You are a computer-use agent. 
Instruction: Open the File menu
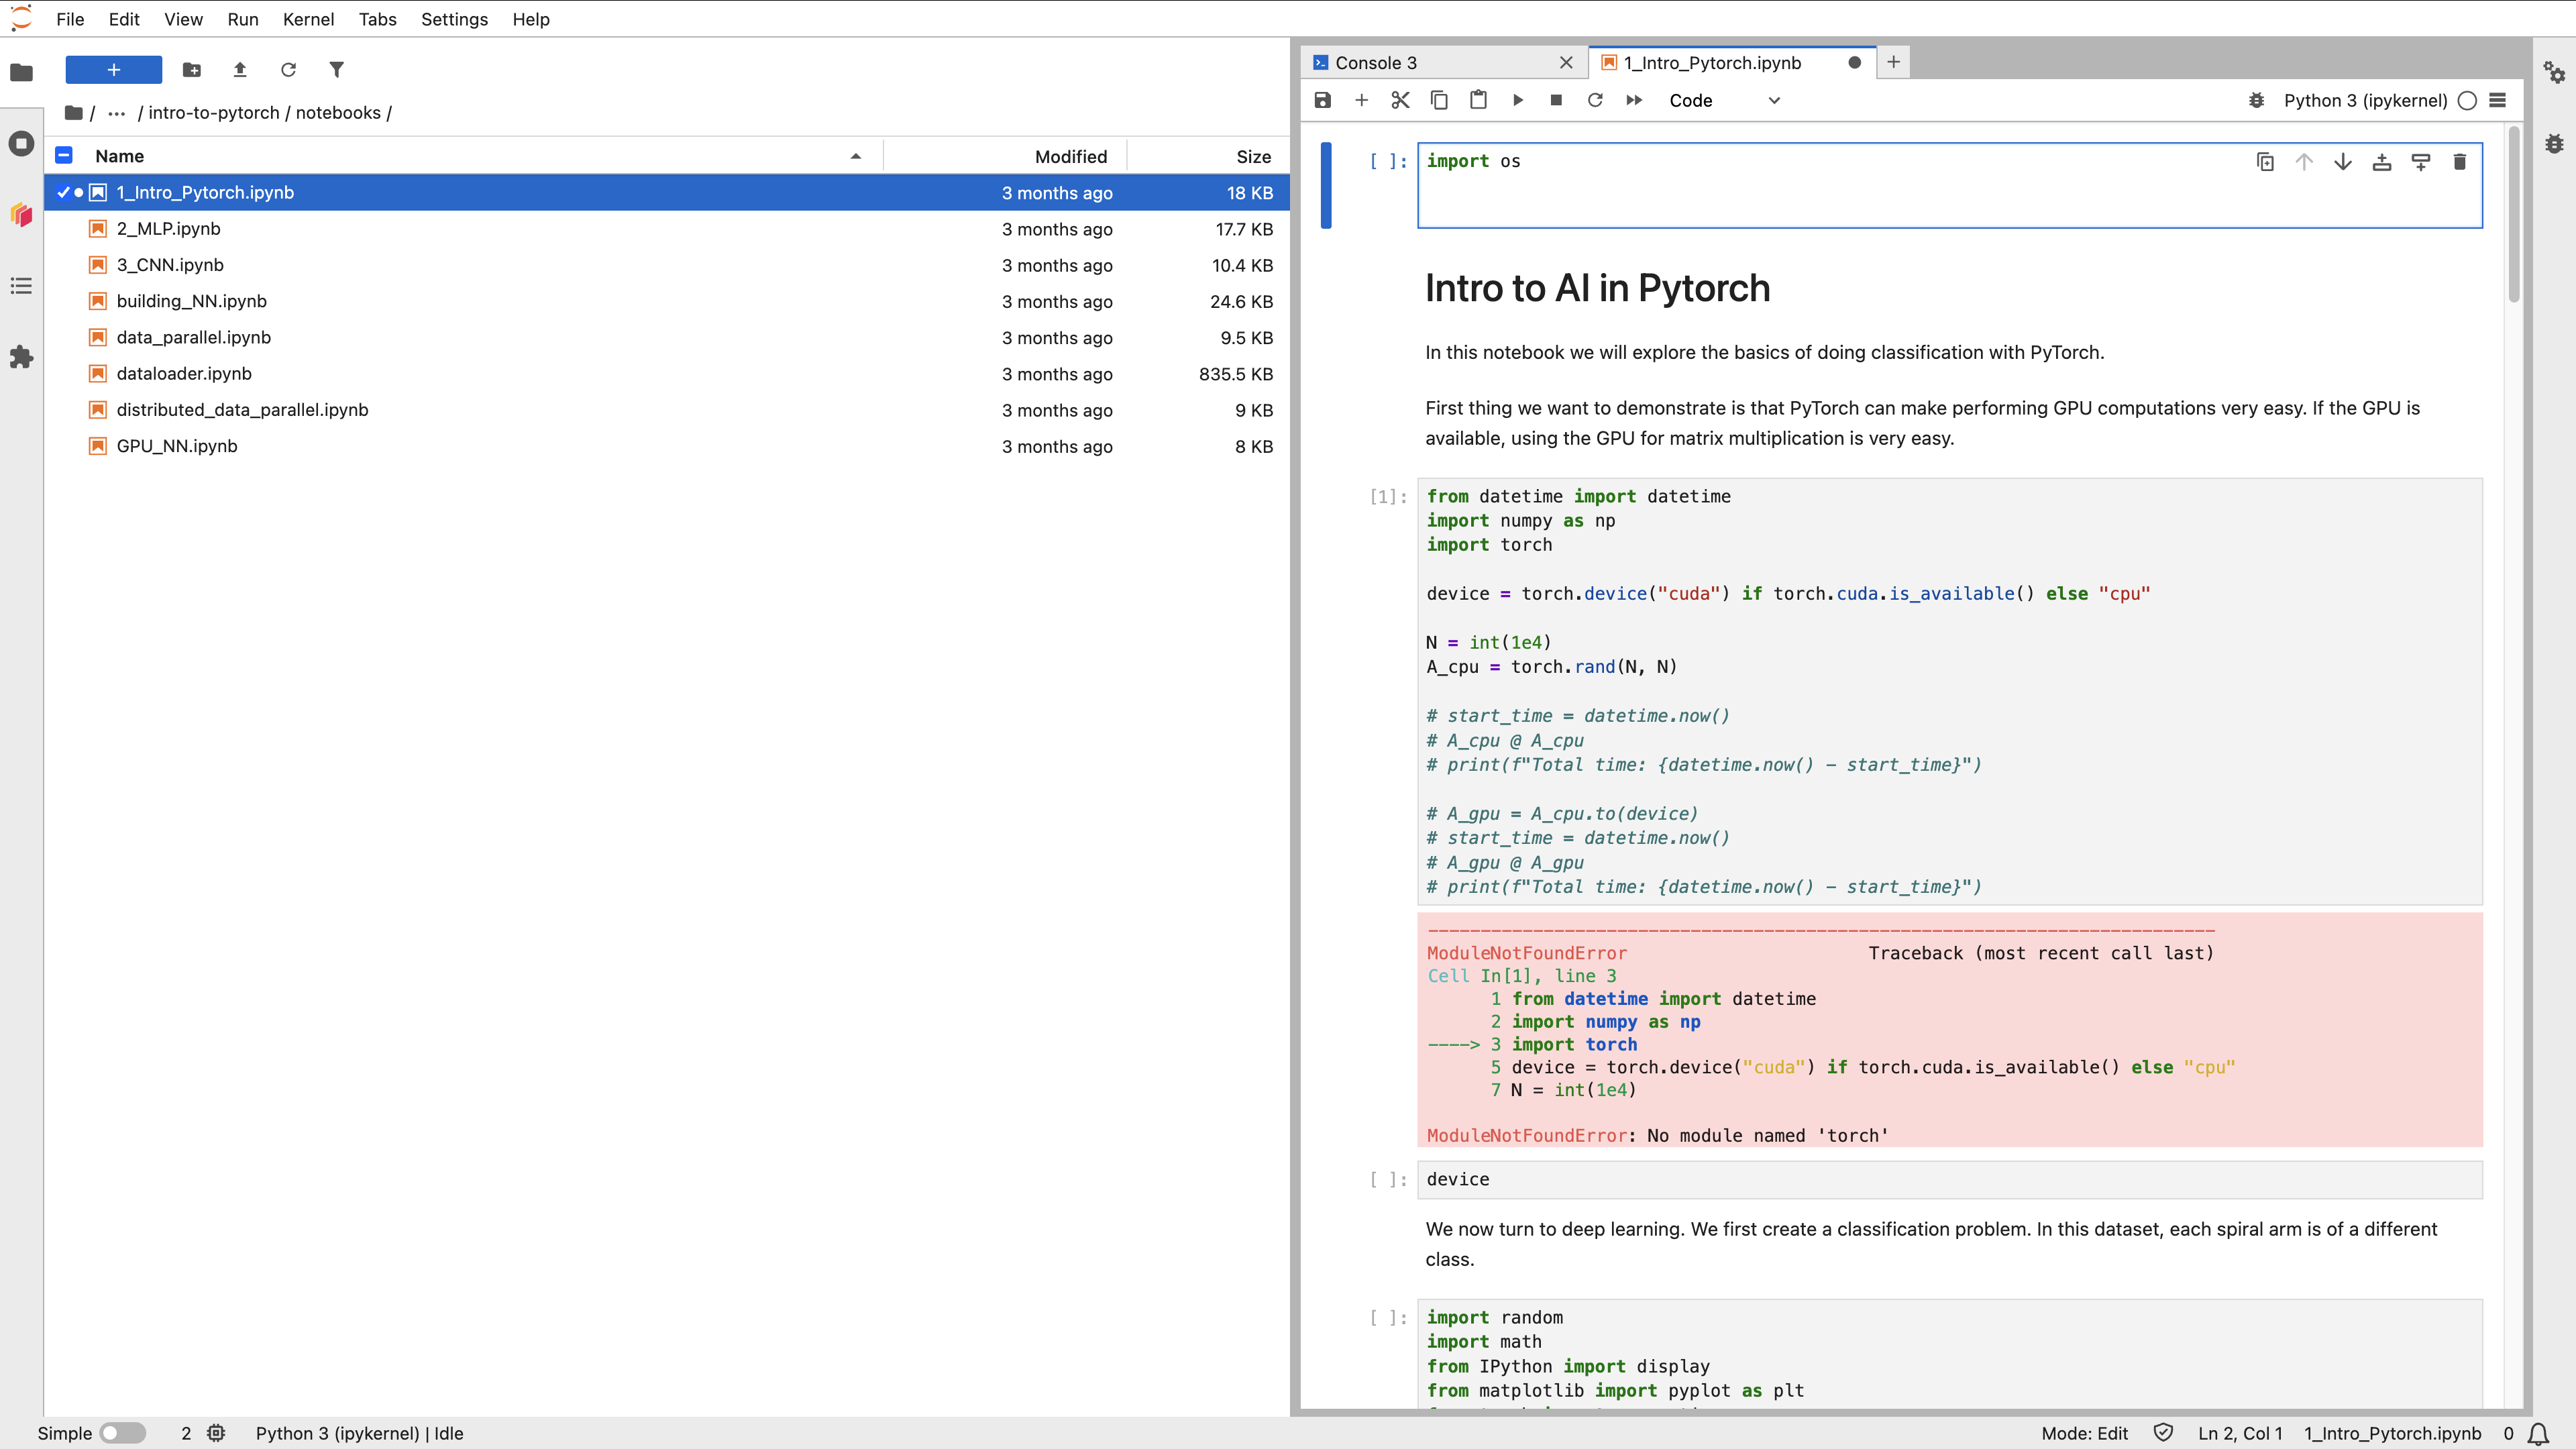click(70, 19)
